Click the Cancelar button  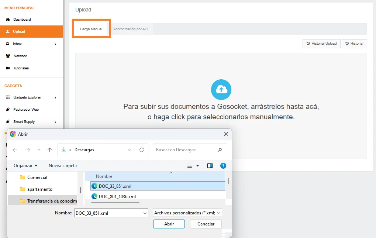pyautogui.click(x=206, y=224)
